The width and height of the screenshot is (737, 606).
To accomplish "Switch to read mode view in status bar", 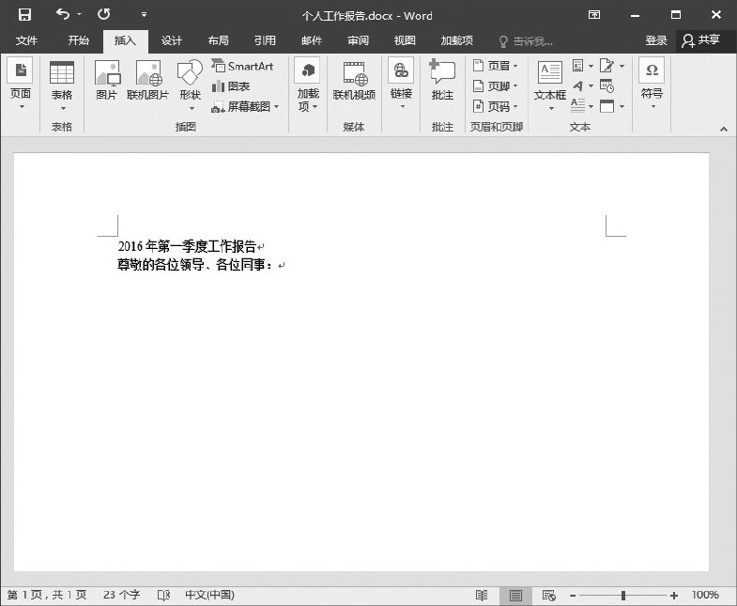I will pos(482,596).
